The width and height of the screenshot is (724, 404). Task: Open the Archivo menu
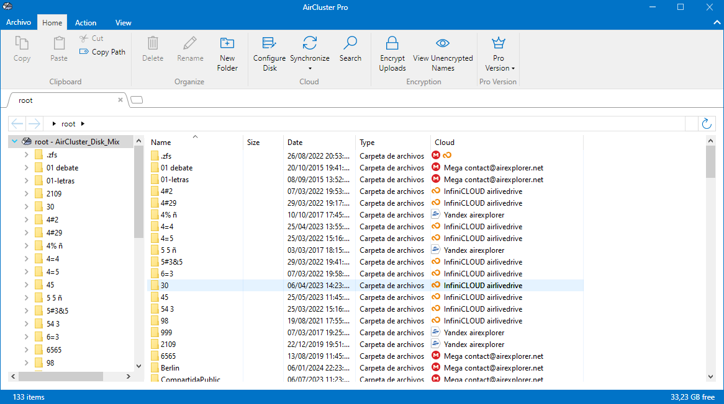[x=19, y=22]
